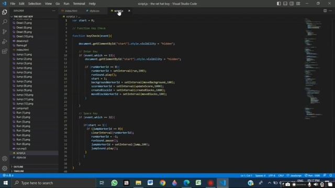Collapse THE RAT HAT BOY folder
The height and width of the screenshot is (188, 335).
24,16
